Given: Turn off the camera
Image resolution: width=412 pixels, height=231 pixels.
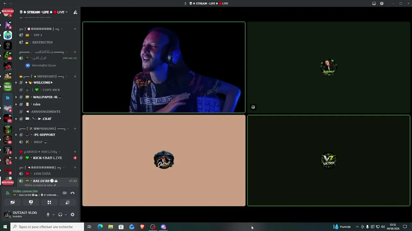Looking at the screenshot, I should pos(13,202).
